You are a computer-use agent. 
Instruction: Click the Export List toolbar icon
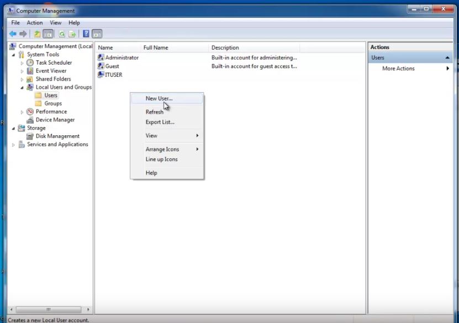coord(72,34)
